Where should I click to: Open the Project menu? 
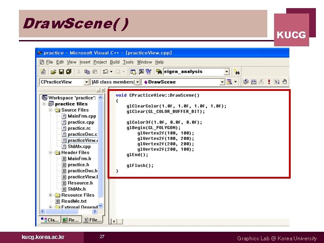tap(100, 62)
